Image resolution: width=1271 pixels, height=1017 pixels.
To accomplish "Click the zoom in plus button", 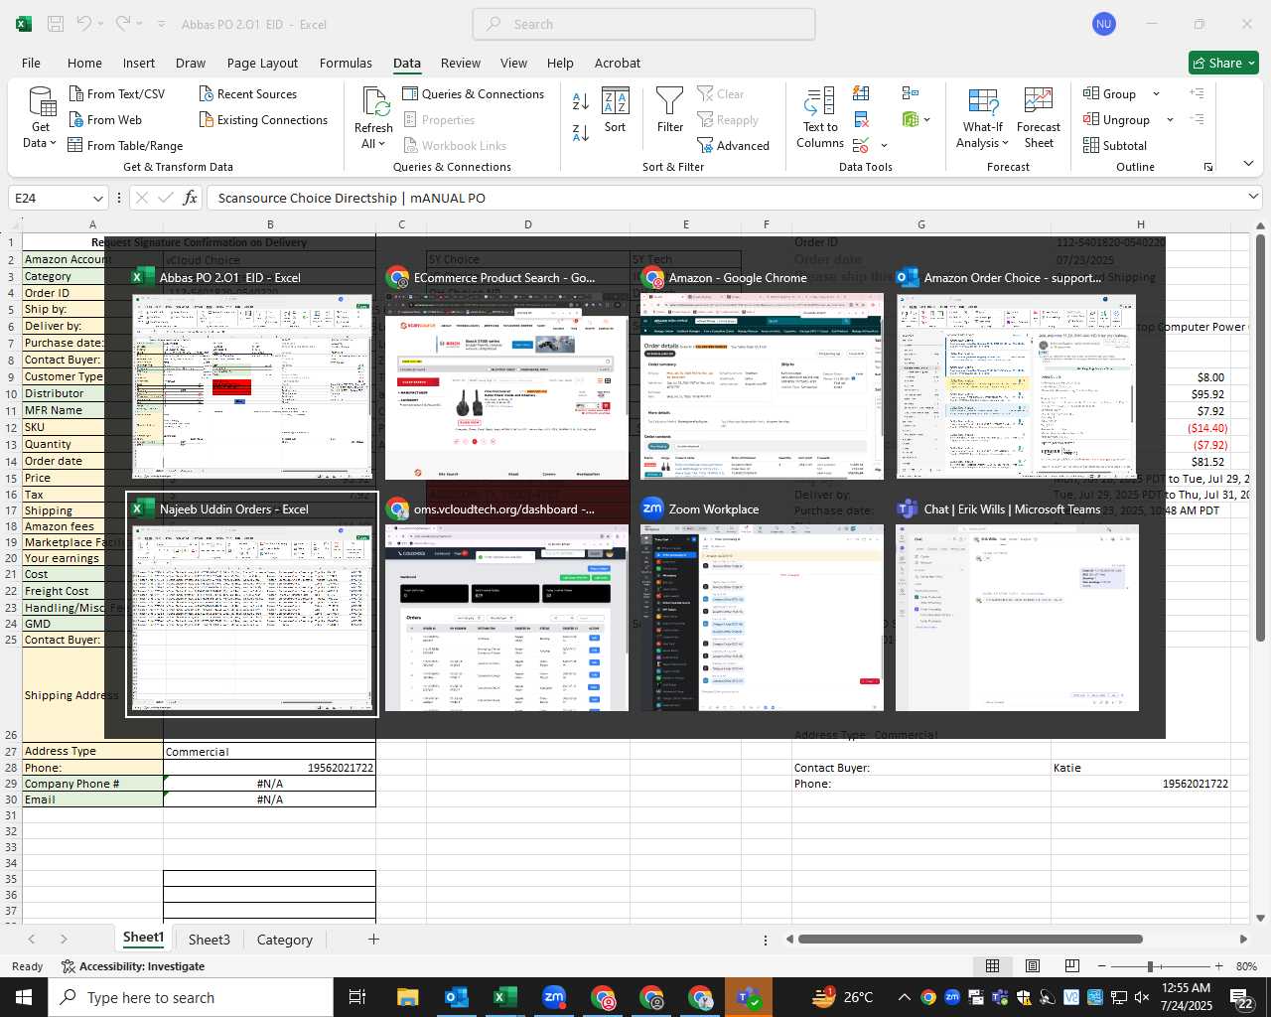I will pos(1218,966).
